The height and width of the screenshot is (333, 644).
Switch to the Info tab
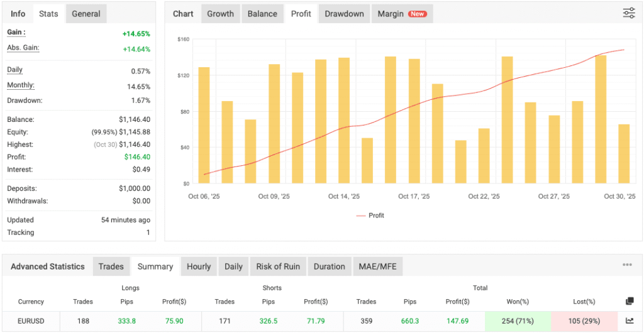(18, 14)
